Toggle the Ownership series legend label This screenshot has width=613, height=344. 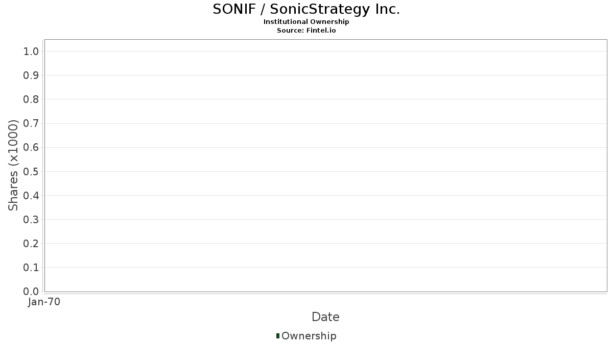click(309, 336)
